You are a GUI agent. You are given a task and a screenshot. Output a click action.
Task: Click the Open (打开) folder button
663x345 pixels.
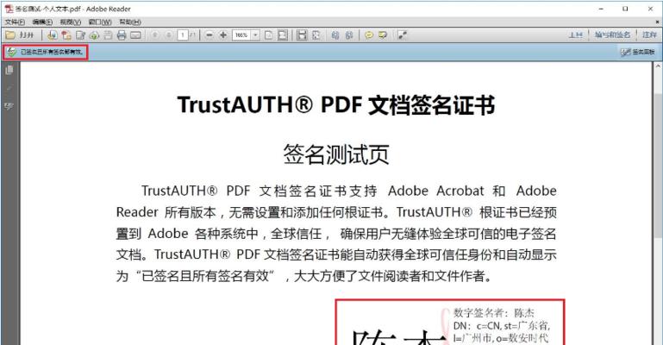(20, 35)
